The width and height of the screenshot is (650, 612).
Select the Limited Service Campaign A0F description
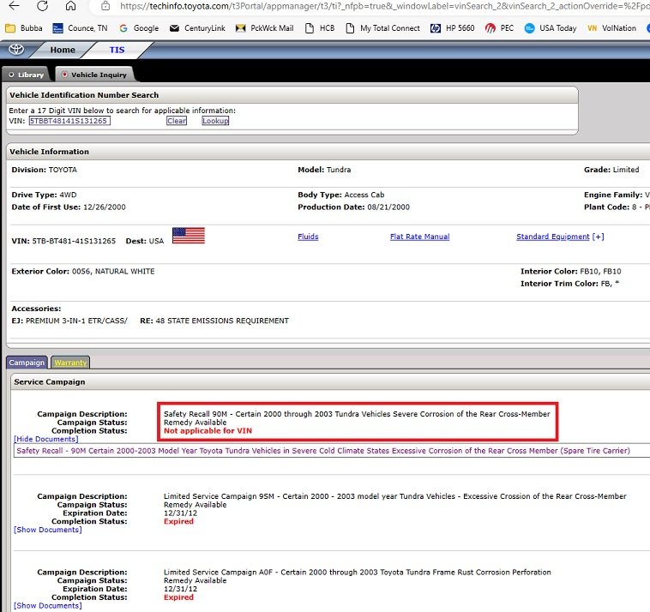pos(358,572)
